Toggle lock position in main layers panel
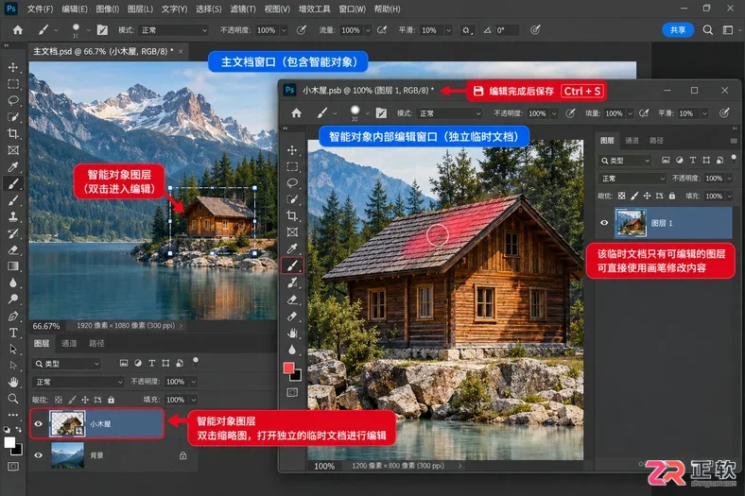This screenshot has height=496, width=745. [x=84, y=400]
